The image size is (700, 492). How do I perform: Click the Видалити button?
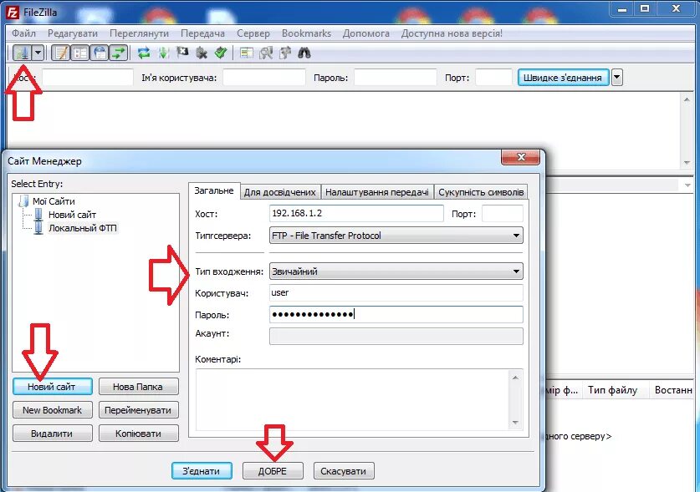pos(52,434)
